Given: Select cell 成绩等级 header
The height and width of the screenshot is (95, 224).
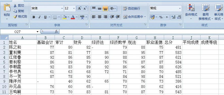Looking at the screenshot, I should (209, 42).
